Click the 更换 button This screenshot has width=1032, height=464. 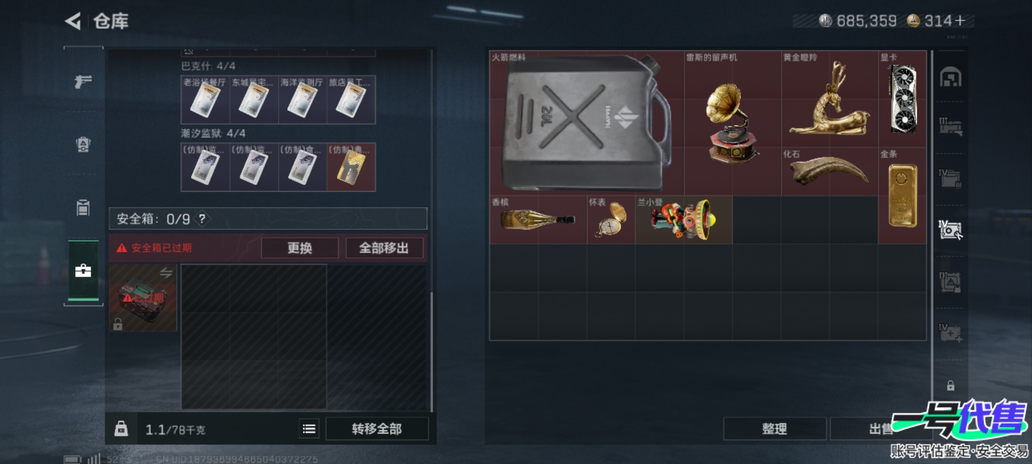[x=300, y=248]
